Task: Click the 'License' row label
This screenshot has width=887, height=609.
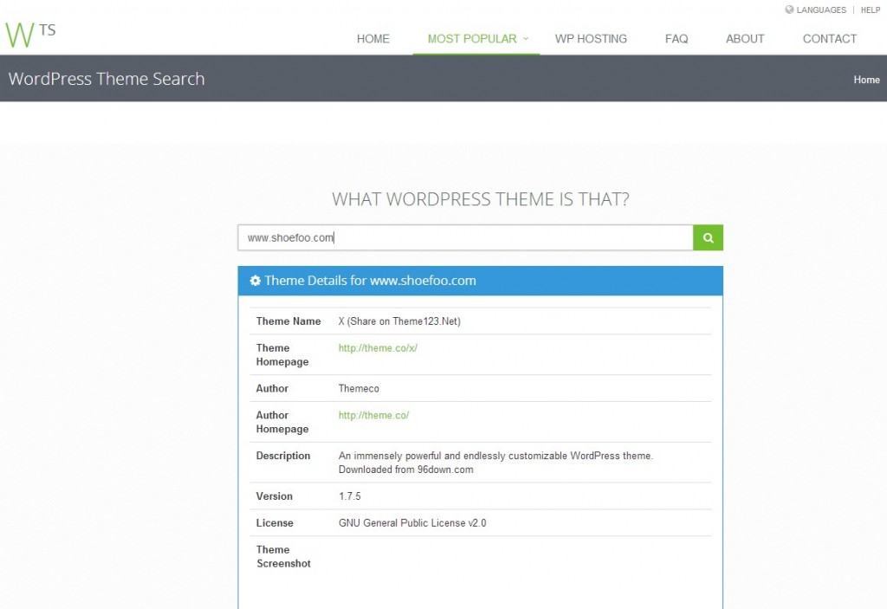Action: (x=275, y=523)
